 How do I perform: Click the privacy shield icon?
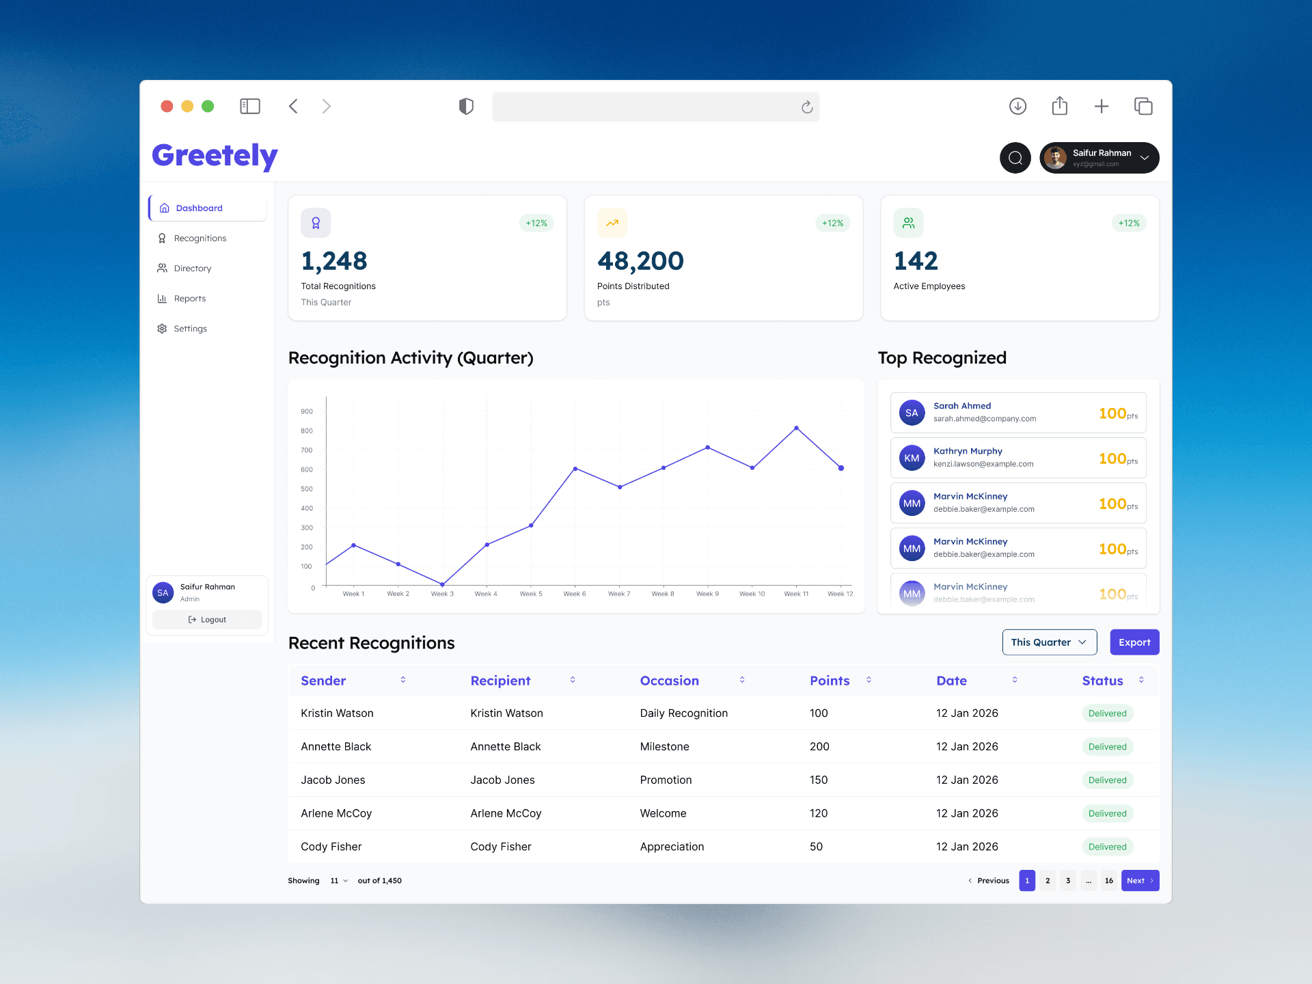(x=466, y=106)
